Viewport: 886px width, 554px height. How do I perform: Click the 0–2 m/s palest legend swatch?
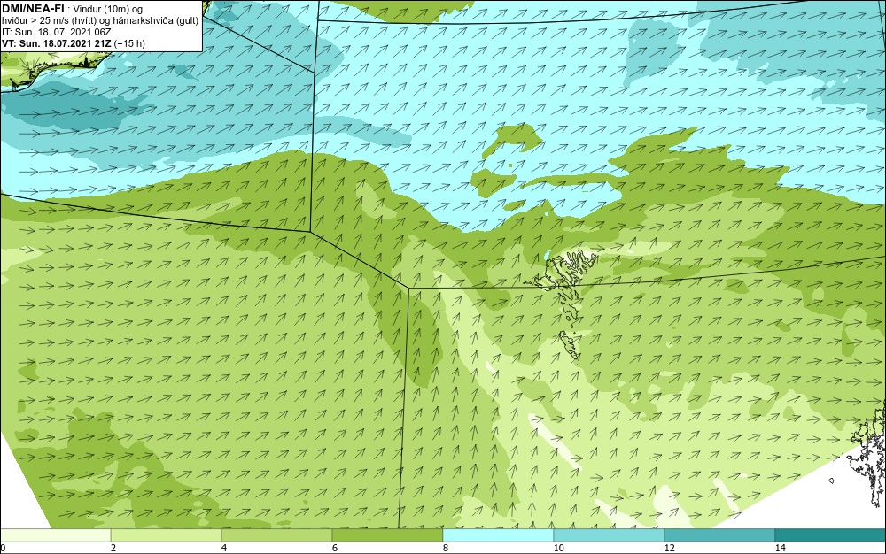[x=55, y=535]
